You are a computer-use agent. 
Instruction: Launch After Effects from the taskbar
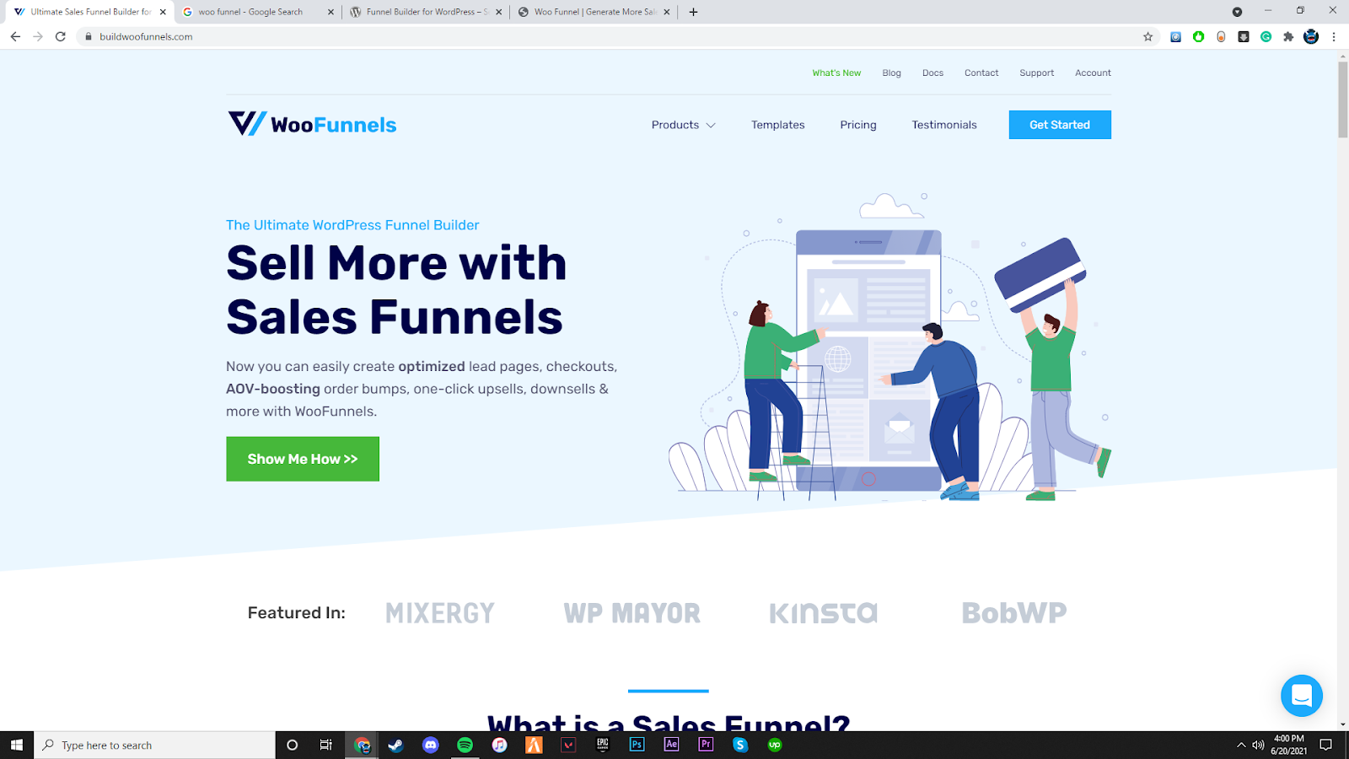click(671, 745)
